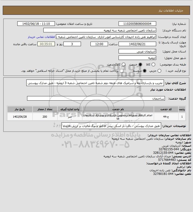The width and height of the screenshot is (193, 212).
Task: Click the اطلاعات تماس سازمان خریدار heading
Action: [x=169, y=135]
